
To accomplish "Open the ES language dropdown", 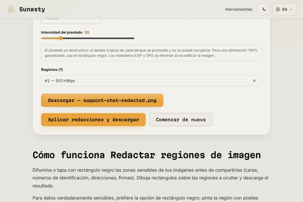I will pos(284,9).
